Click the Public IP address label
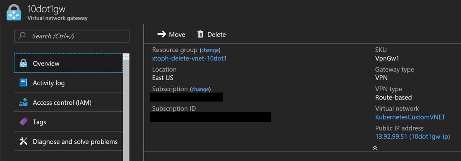461x161 pixels. pyautogui.click(x=399, y=128)
